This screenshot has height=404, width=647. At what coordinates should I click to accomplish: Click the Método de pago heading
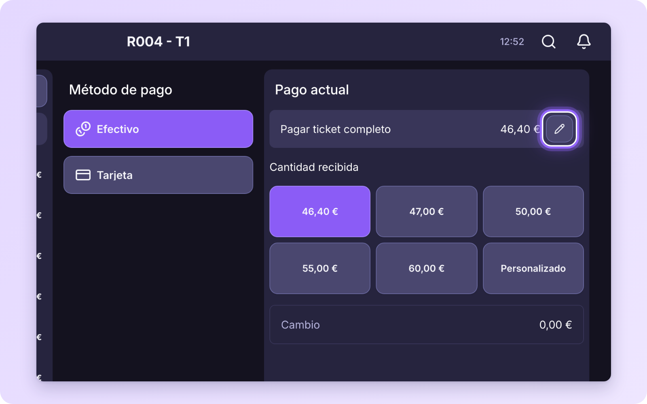121,90
